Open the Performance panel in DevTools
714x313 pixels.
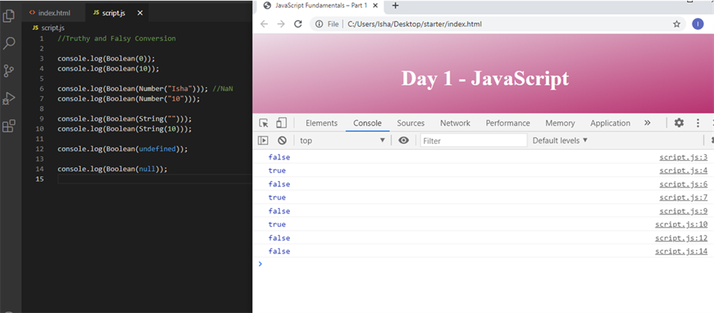coord(508,123)
